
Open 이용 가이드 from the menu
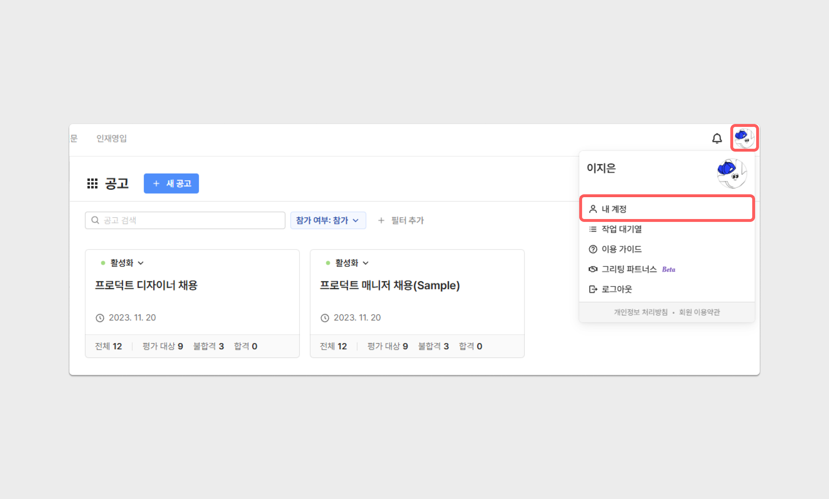point(621,249)
